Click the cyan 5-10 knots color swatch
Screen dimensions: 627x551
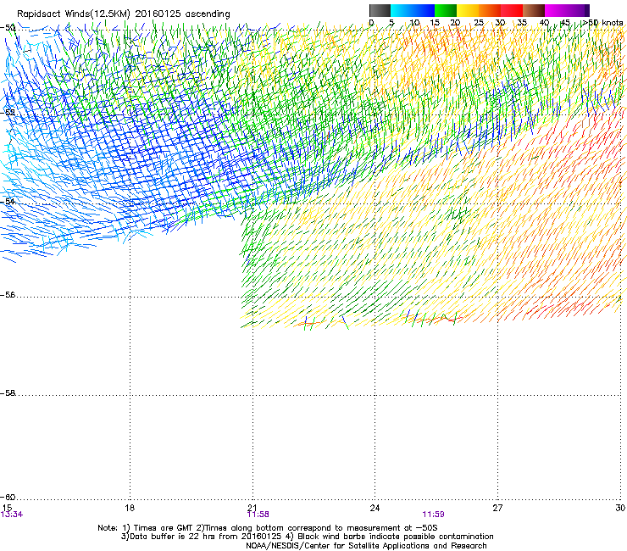pyautogui.click(x=402, y=10)
